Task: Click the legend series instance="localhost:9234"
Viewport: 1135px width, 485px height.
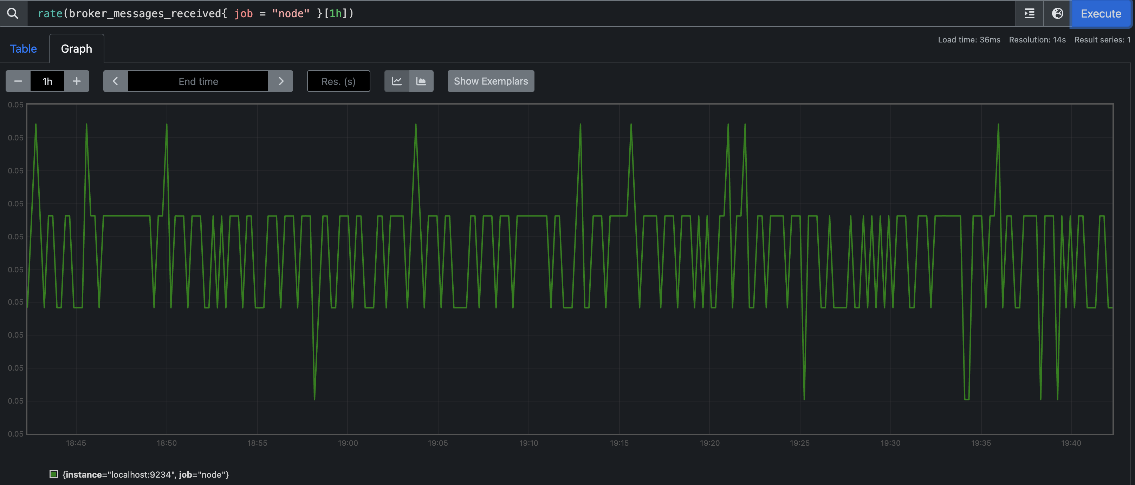Action: click(146, 474)
